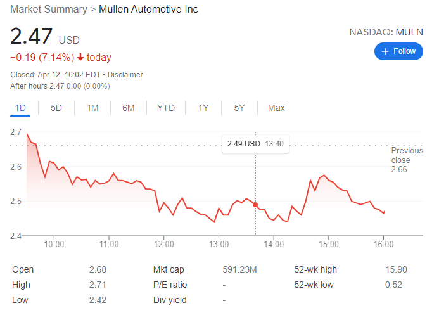The image size is (439, 315).
Task: Click the plus icon on Follow
Action: (385, 51)
